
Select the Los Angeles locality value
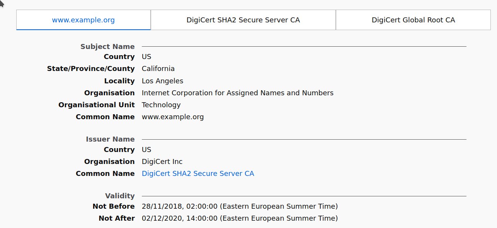coord(162,81)
